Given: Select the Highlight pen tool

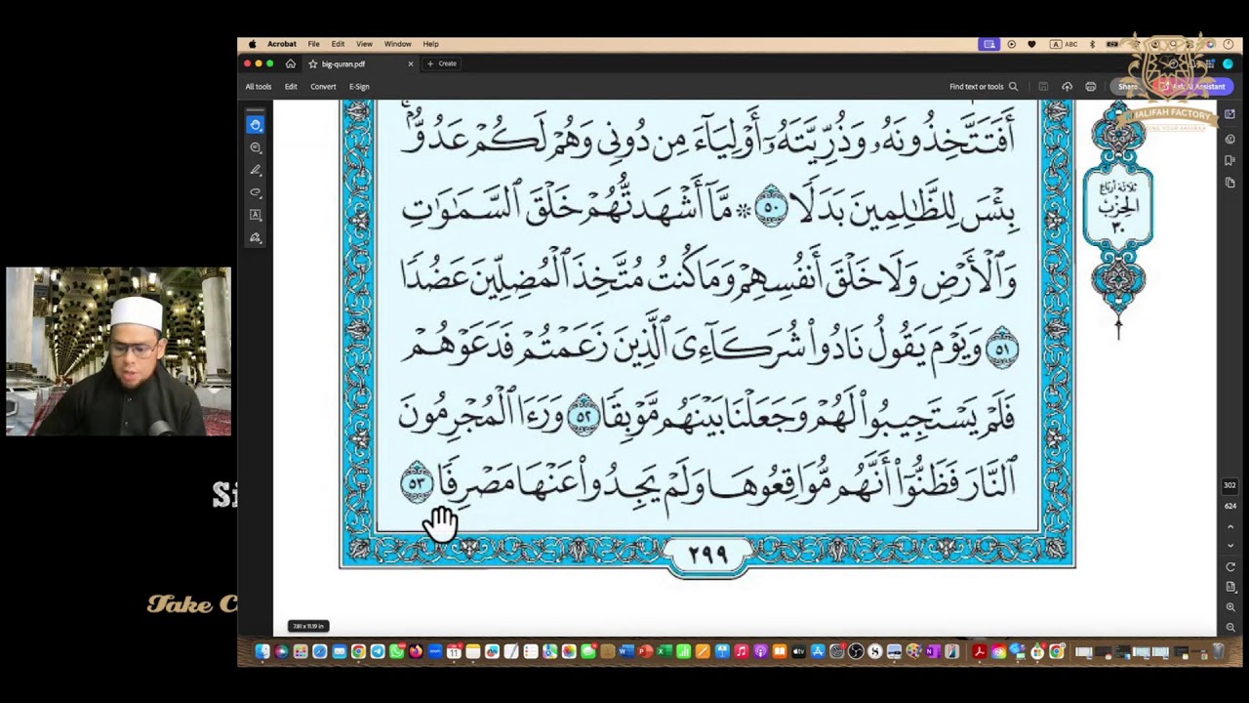Looking at the screenshot, I should [256, 170].
